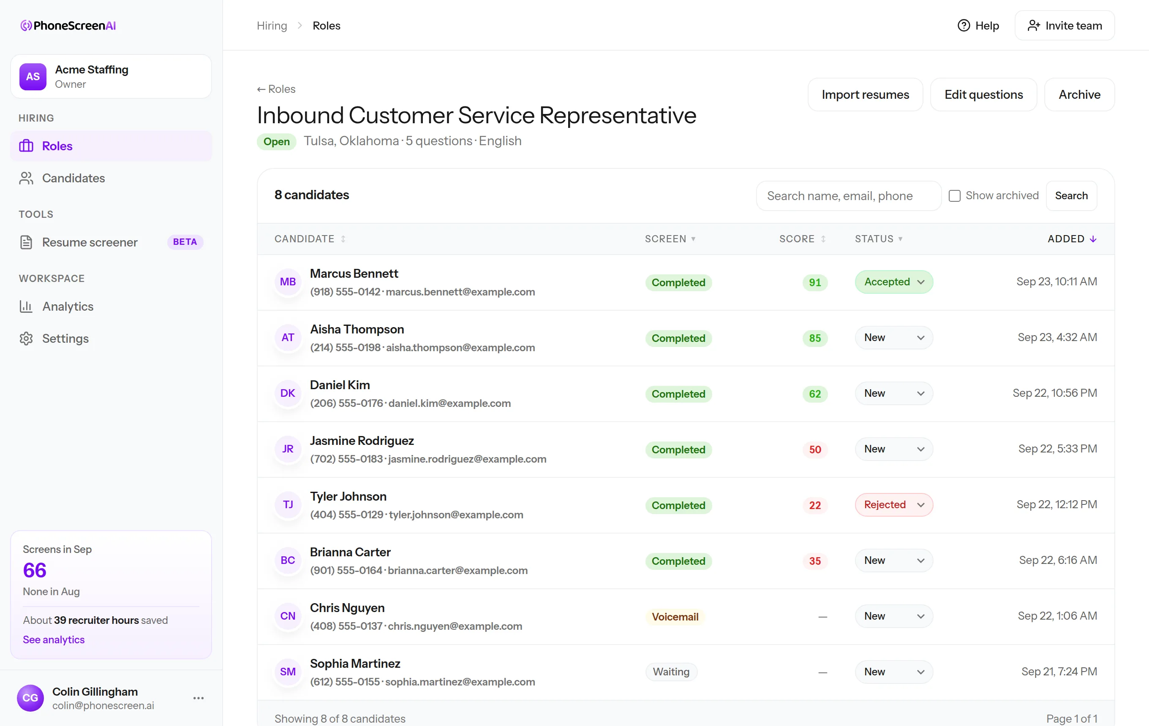Image resolution: width=1149 pixels, height=726 pixels.
Task: Filter by the STATUS column dropdown
Action: pyautogui.click(x=879, y=239)
